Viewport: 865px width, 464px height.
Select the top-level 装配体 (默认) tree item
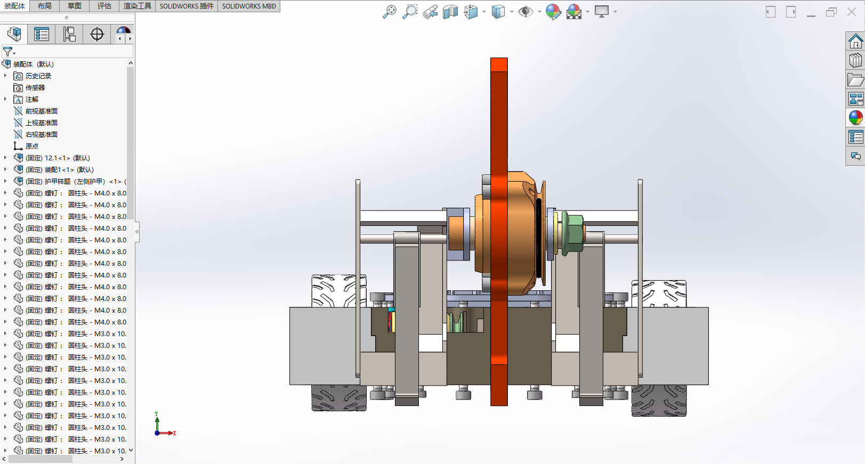click(x=33, y=64)
